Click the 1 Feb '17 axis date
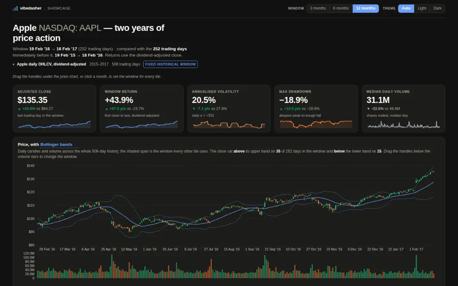The image size is (458, 286). pos(416,249)
